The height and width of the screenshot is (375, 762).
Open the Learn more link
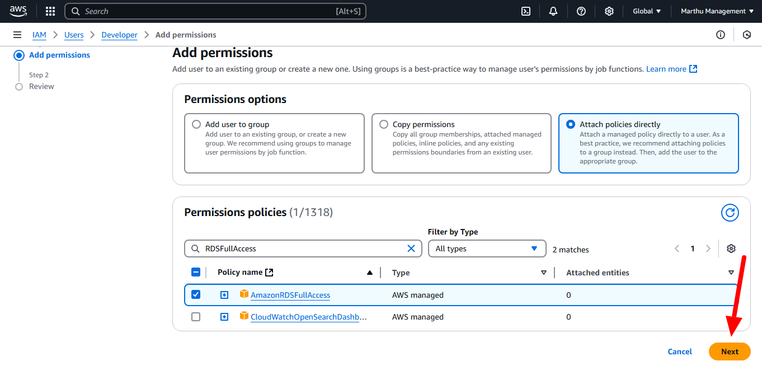point(671,69)
